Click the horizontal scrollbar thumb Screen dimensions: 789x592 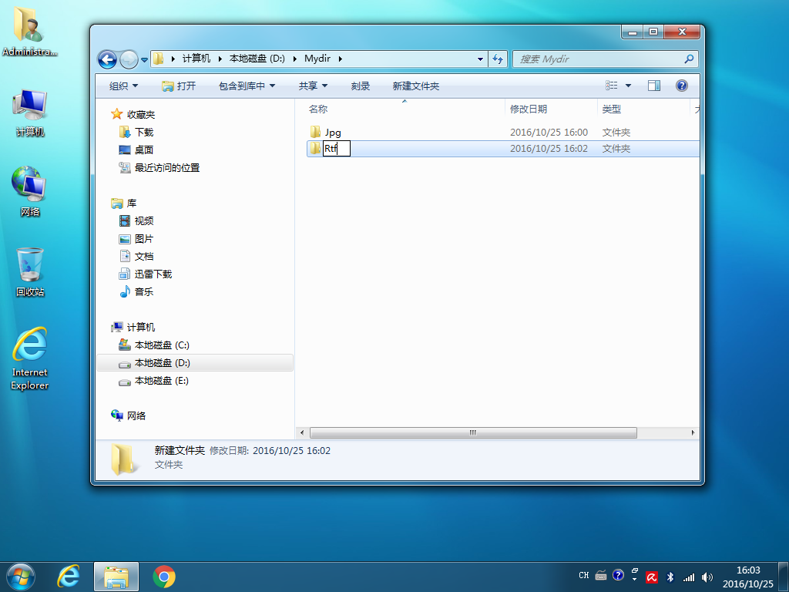click(473, 432)
